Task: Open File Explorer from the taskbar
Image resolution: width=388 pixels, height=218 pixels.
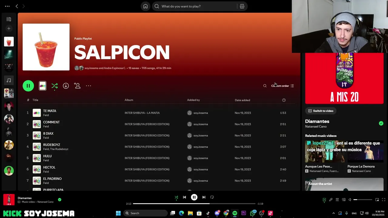Action: [190, 213]
